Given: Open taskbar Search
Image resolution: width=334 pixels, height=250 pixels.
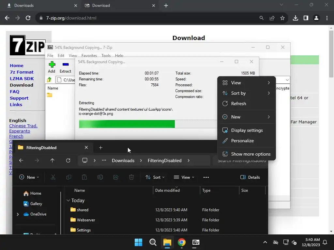Looking at the screenshot, I should pyautogui.click(x=153, y=242).
